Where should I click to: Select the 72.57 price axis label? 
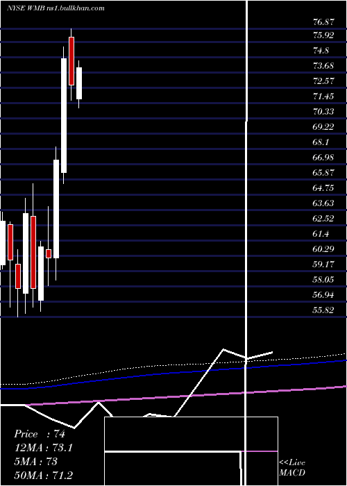[x=323, y=81]
